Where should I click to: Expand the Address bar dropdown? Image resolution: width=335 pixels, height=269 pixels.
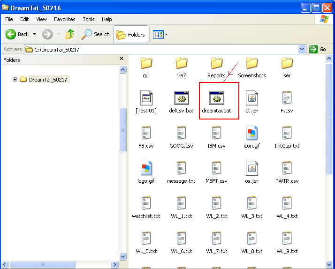tap(302, 49)
